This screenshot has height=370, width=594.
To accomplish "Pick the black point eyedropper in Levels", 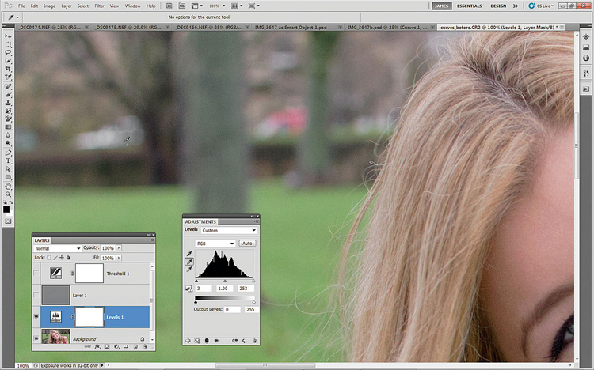I will pos(189,254).
